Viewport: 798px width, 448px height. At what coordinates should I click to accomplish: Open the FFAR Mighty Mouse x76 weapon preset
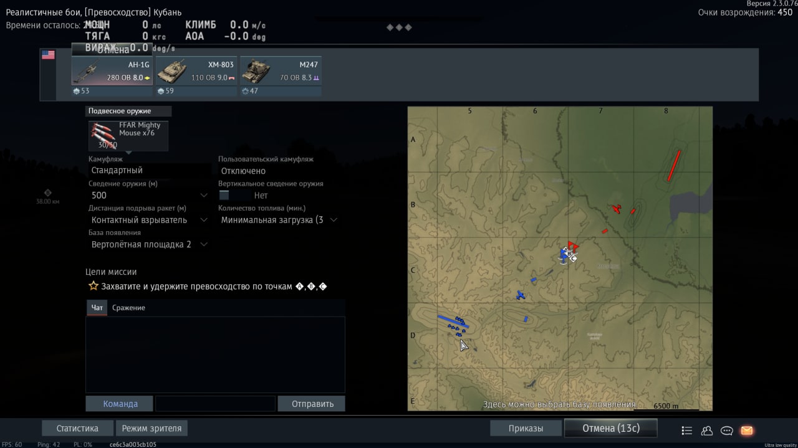pyautogui.click(x=128, y=135)
